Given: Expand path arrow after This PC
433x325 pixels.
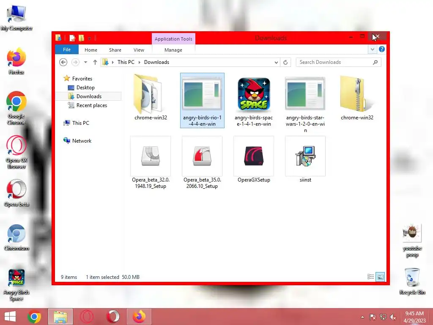Looking at the screenshot, I should point(140,62).
